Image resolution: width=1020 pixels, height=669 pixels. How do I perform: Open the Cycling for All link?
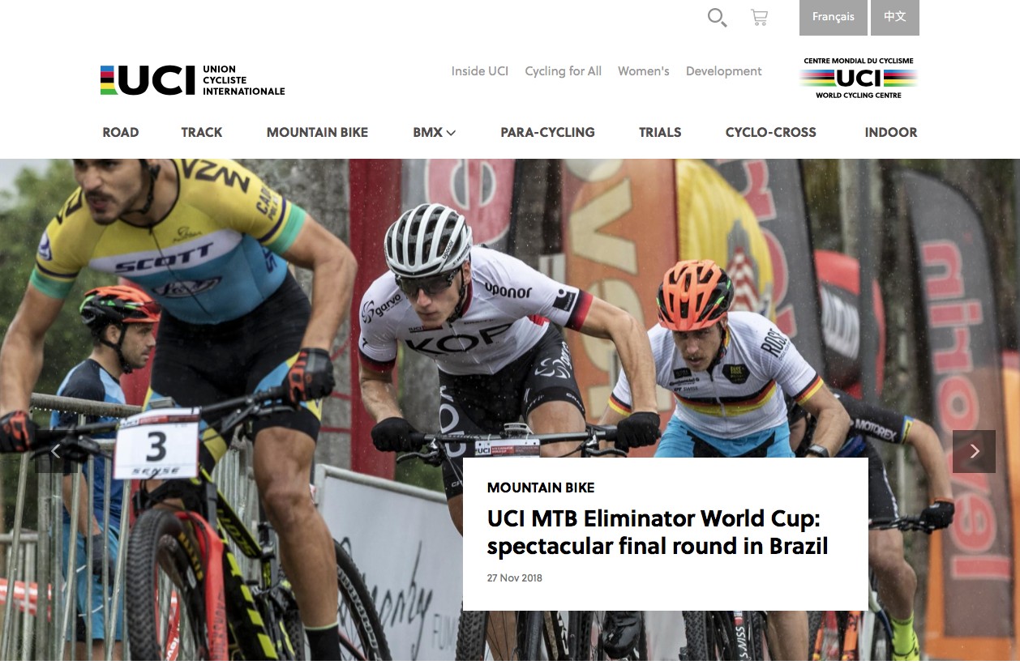[564, 71]
